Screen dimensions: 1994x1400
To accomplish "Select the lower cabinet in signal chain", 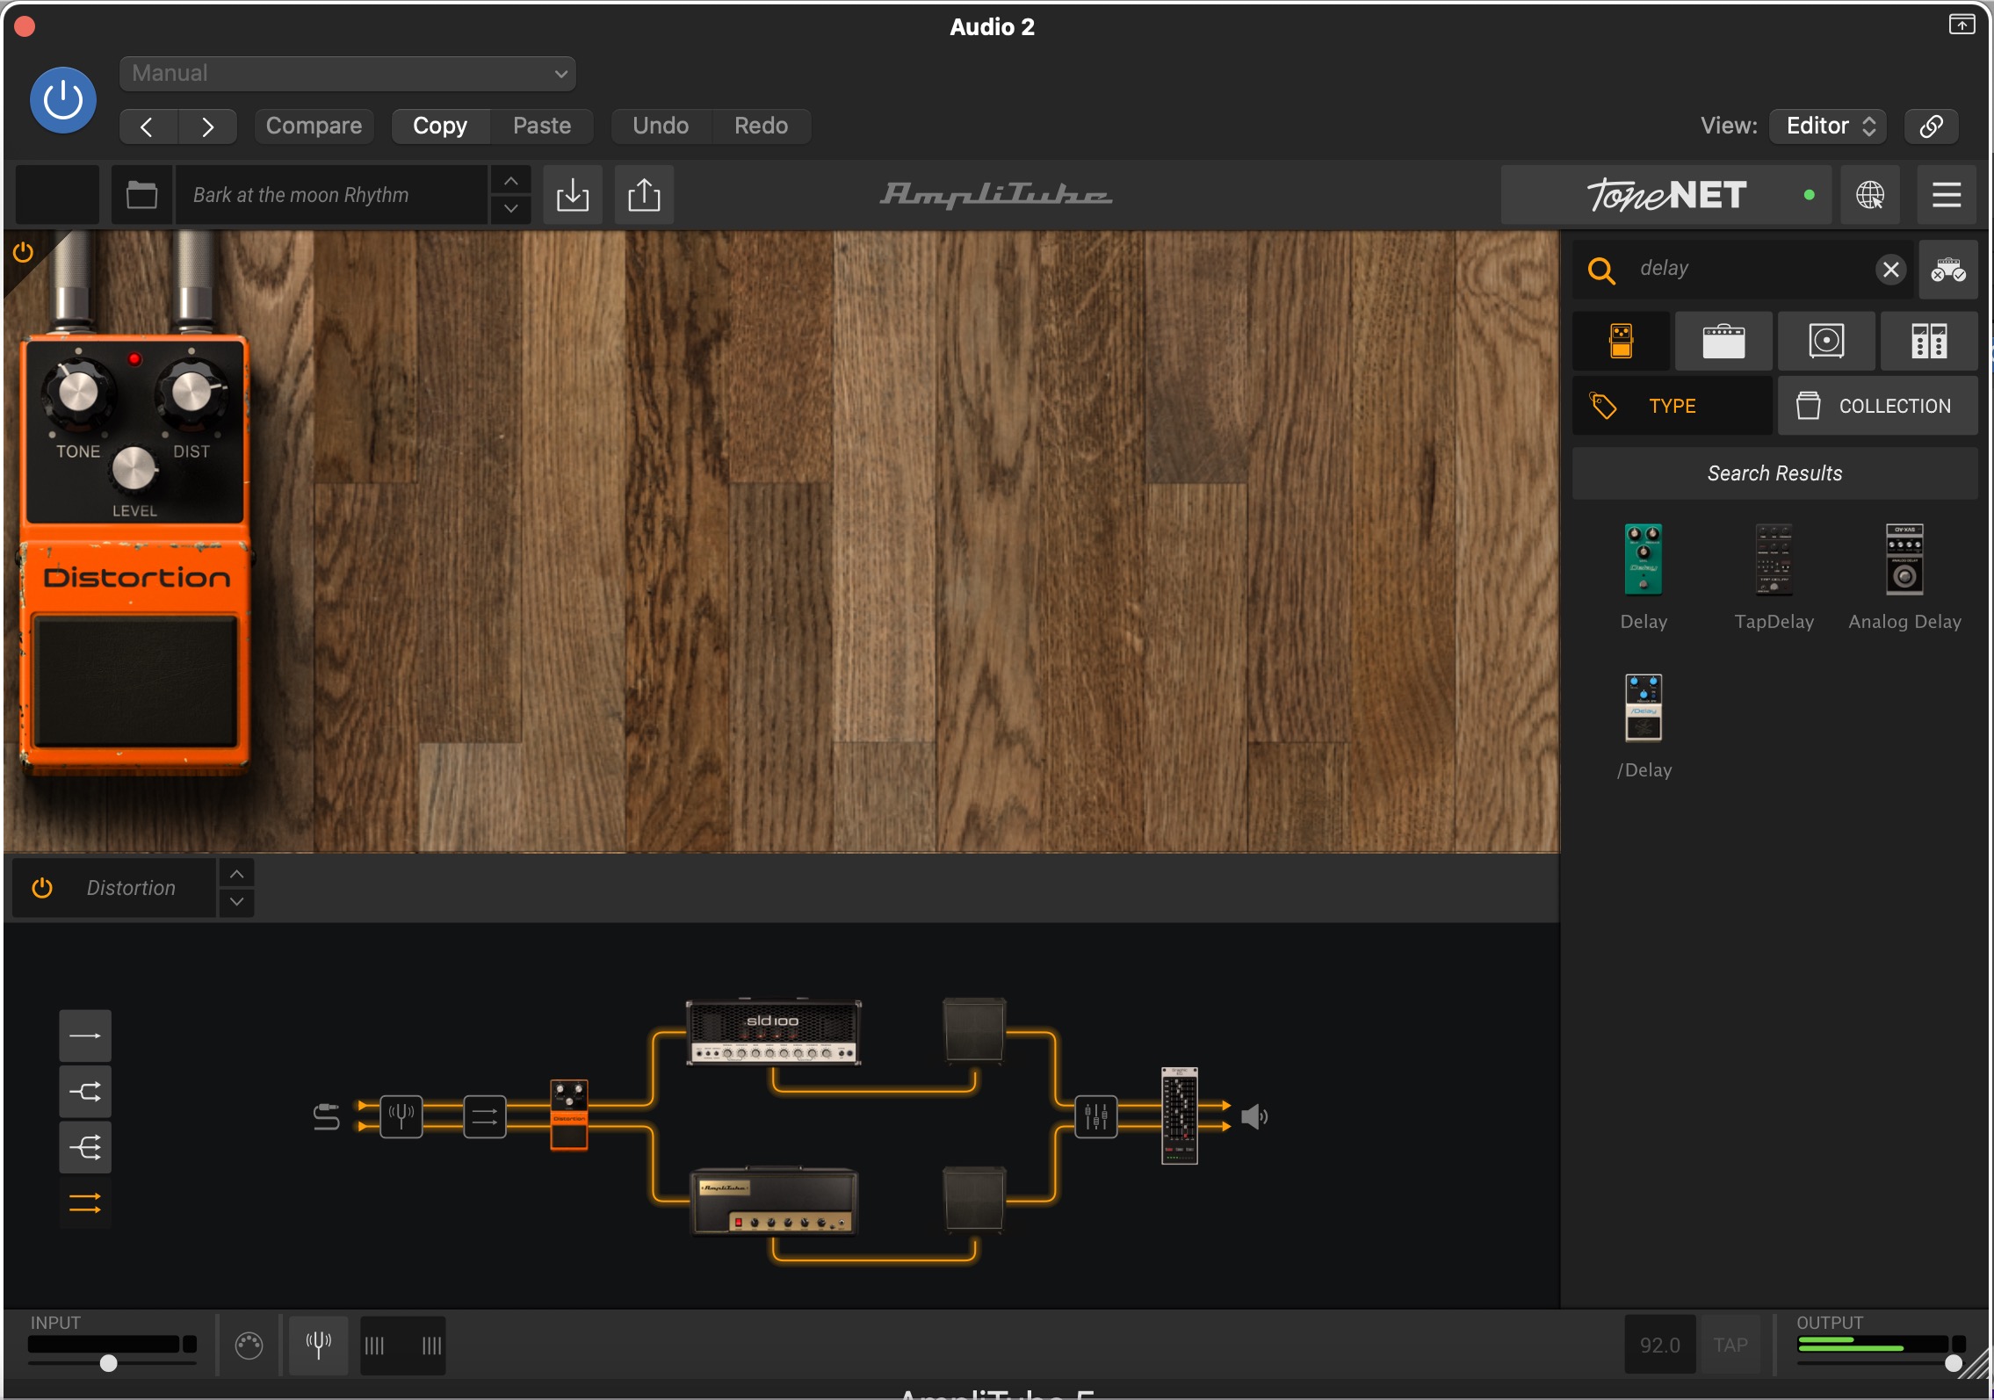I will [x=974, y=1200].
